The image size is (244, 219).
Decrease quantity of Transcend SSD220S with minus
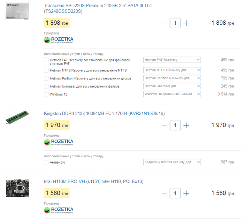[164, 23]
